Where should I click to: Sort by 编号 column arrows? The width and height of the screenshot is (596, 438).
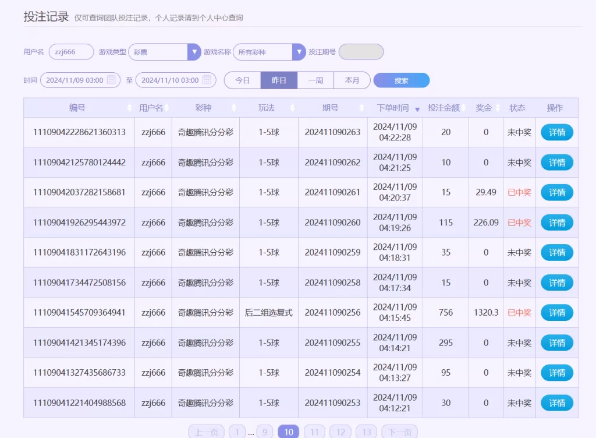pyautogui.click(x=130, y=108)
